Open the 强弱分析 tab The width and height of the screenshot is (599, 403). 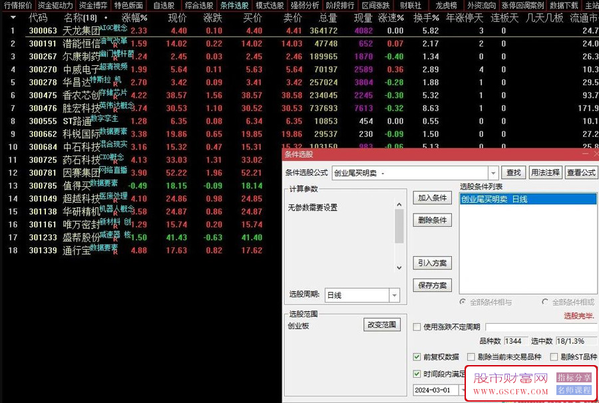click(x=305, y=5)
